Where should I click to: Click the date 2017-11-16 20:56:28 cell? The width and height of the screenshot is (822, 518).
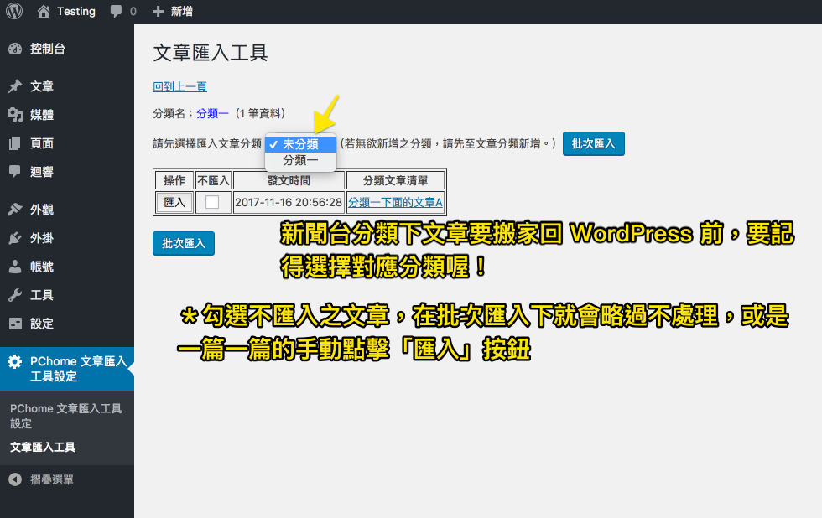(x=289, y=202)
